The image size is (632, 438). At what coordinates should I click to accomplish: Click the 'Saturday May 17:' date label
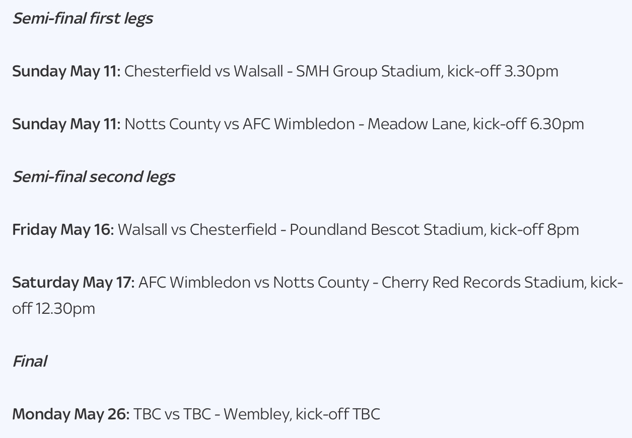click(x=74, y=283)
